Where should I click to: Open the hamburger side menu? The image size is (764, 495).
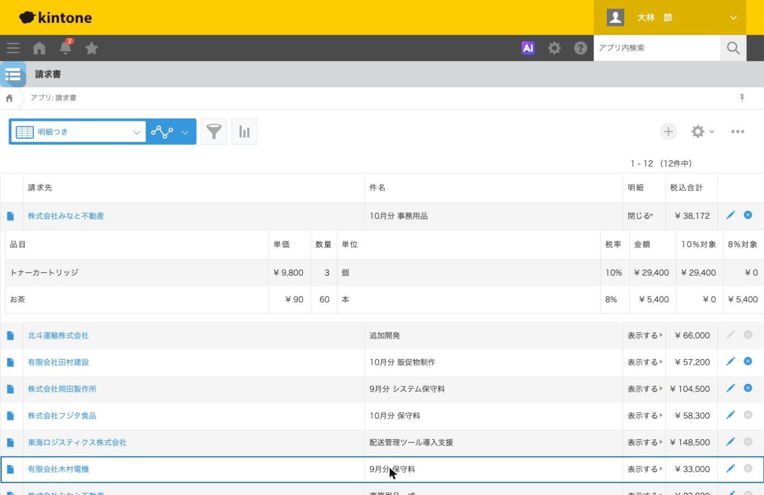(13, 48)
